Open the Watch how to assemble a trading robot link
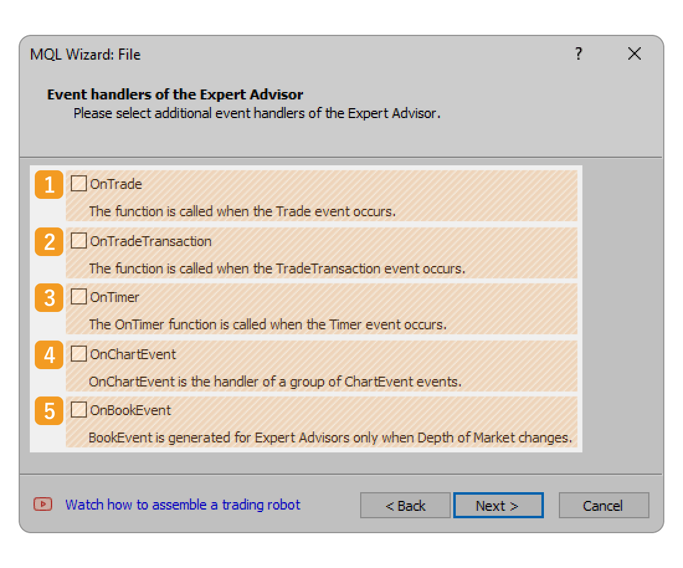The image size is (683, 568). click(183, 505)
